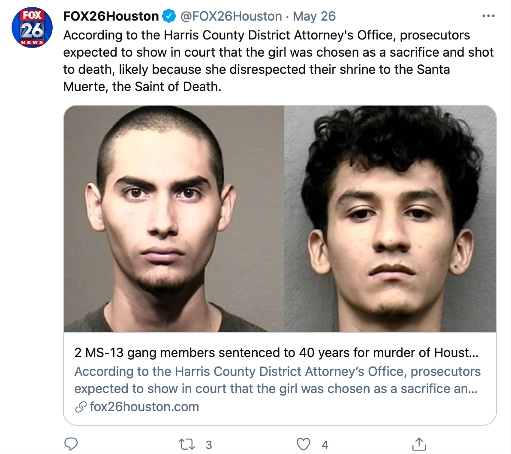
Task: Open the May 26 timestamp link
Action: coord(314,16)
